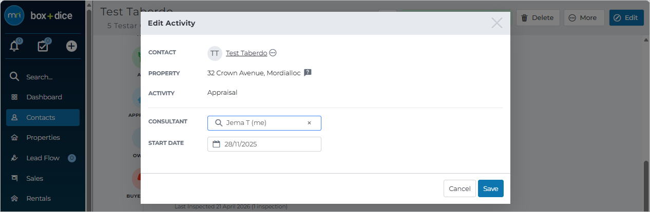Close the Edit Activity dialog
This screenshot has width=650, height=212.
[x=496, y=23]
